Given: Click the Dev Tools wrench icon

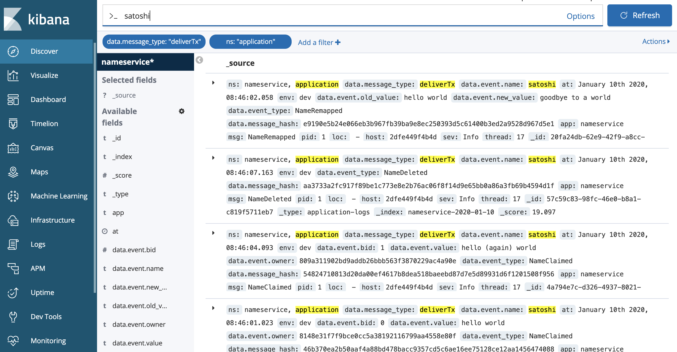Looking at the screenshot, I should coord(13,317).
